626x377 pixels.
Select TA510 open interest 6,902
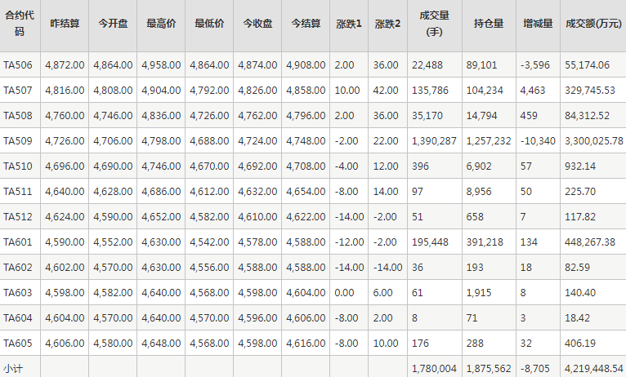(478, 166)
